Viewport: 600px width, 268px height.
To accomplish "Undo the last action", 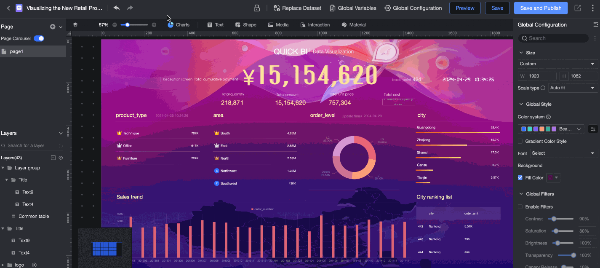I will [x=117, y=8].
